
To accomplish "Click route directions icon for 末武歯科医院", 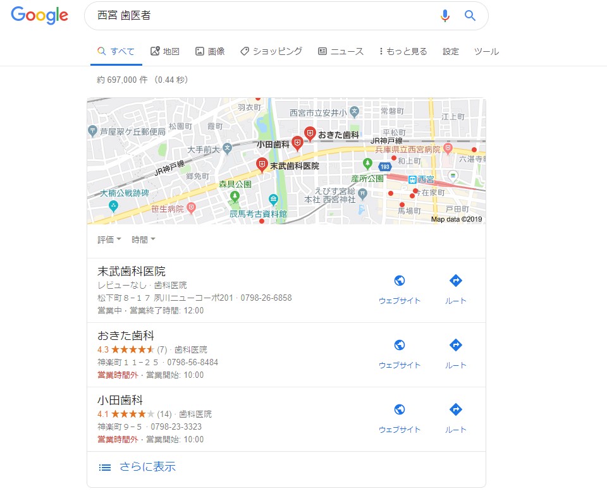I will click(x=456, y=281).
